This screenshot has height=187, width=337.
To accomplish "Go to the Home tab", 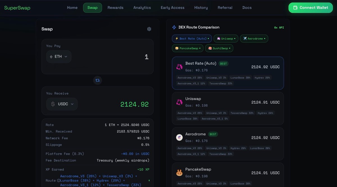I will point(72,8).
